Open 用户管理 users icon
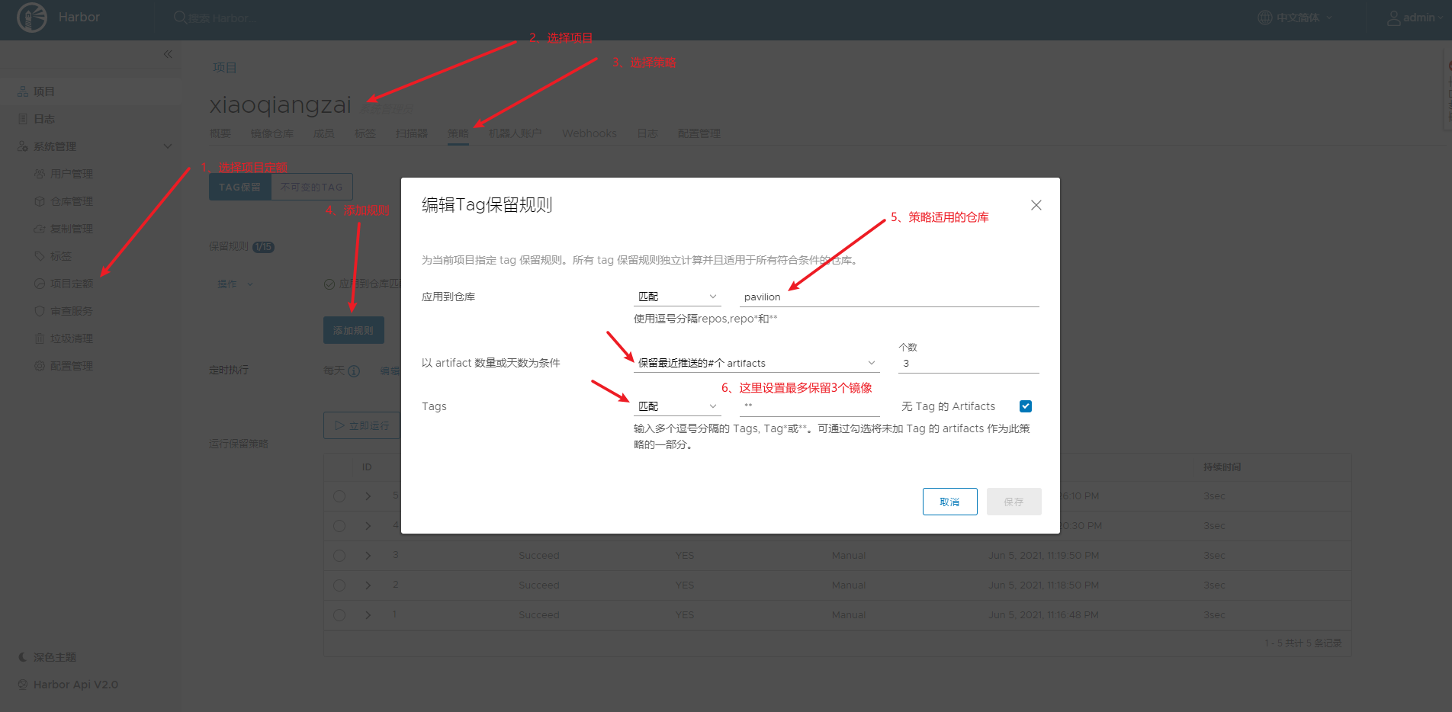The width and height of the screenshot is (1452, 712). 40,174
